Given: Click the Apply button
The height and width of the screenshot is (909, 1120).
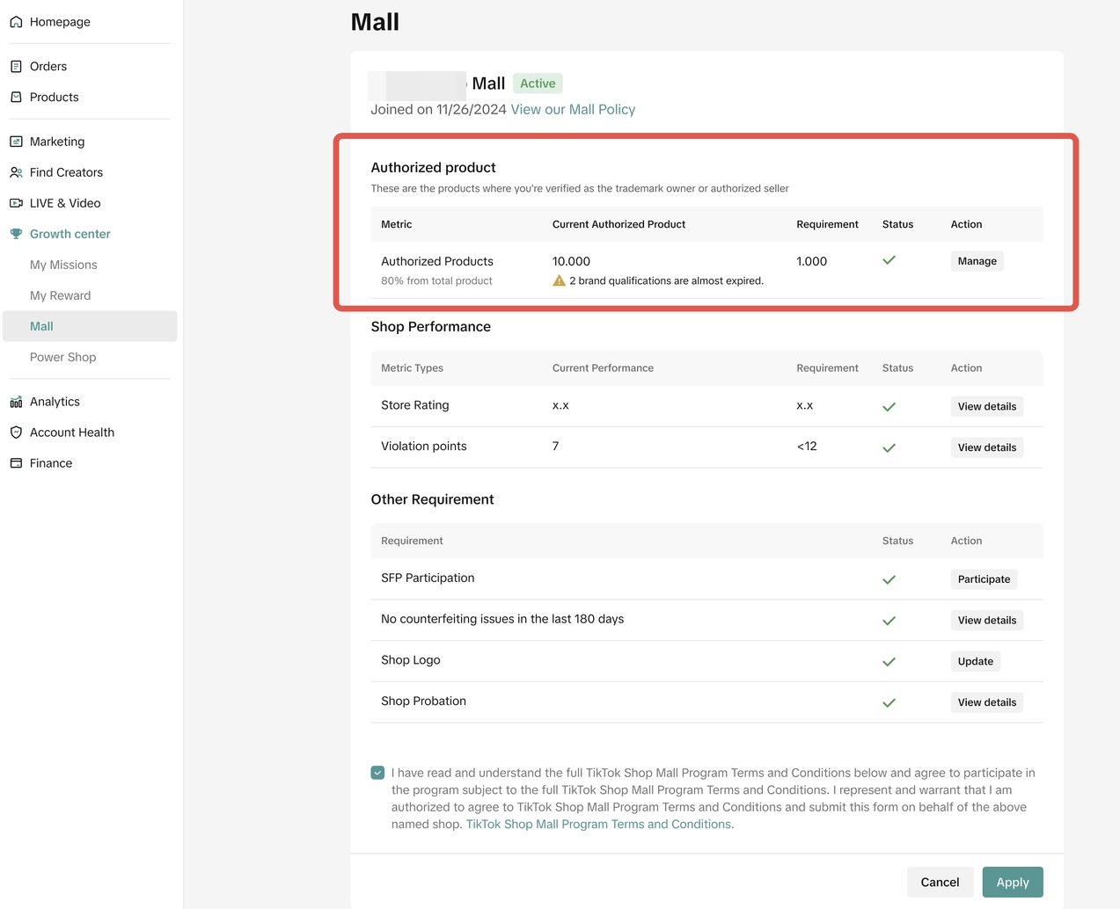Looking at the screenshot, I should click(x=1012, y=882).
